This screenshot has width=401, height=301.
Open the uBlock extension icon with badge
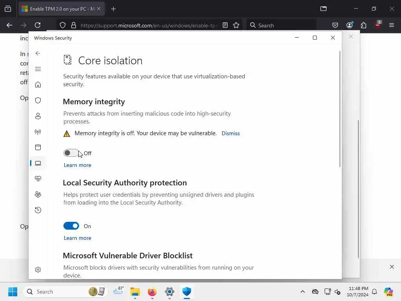(378, 25)
